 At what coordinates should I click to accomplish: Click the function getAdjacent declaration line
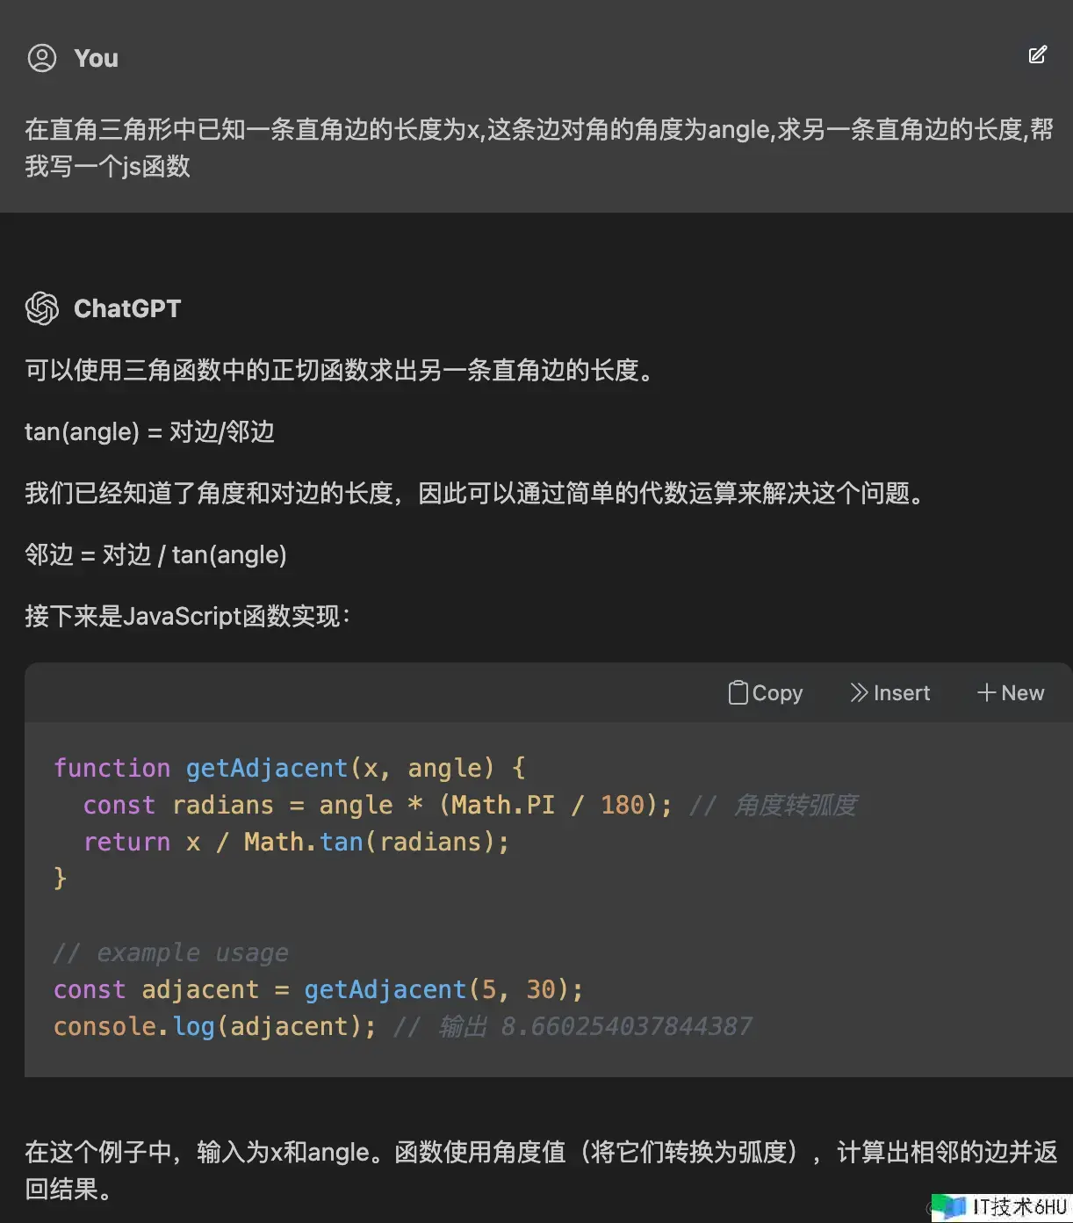pos(290,768)
